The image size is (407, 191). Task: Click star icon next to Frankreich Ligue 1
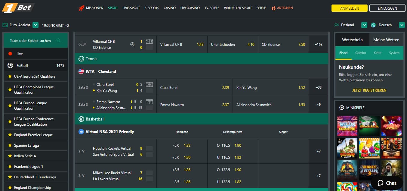(x=10, y=167)
